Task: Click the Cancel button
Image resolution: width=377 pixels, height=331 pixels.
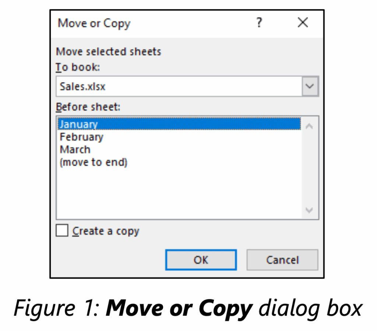Action: (282, 260)
